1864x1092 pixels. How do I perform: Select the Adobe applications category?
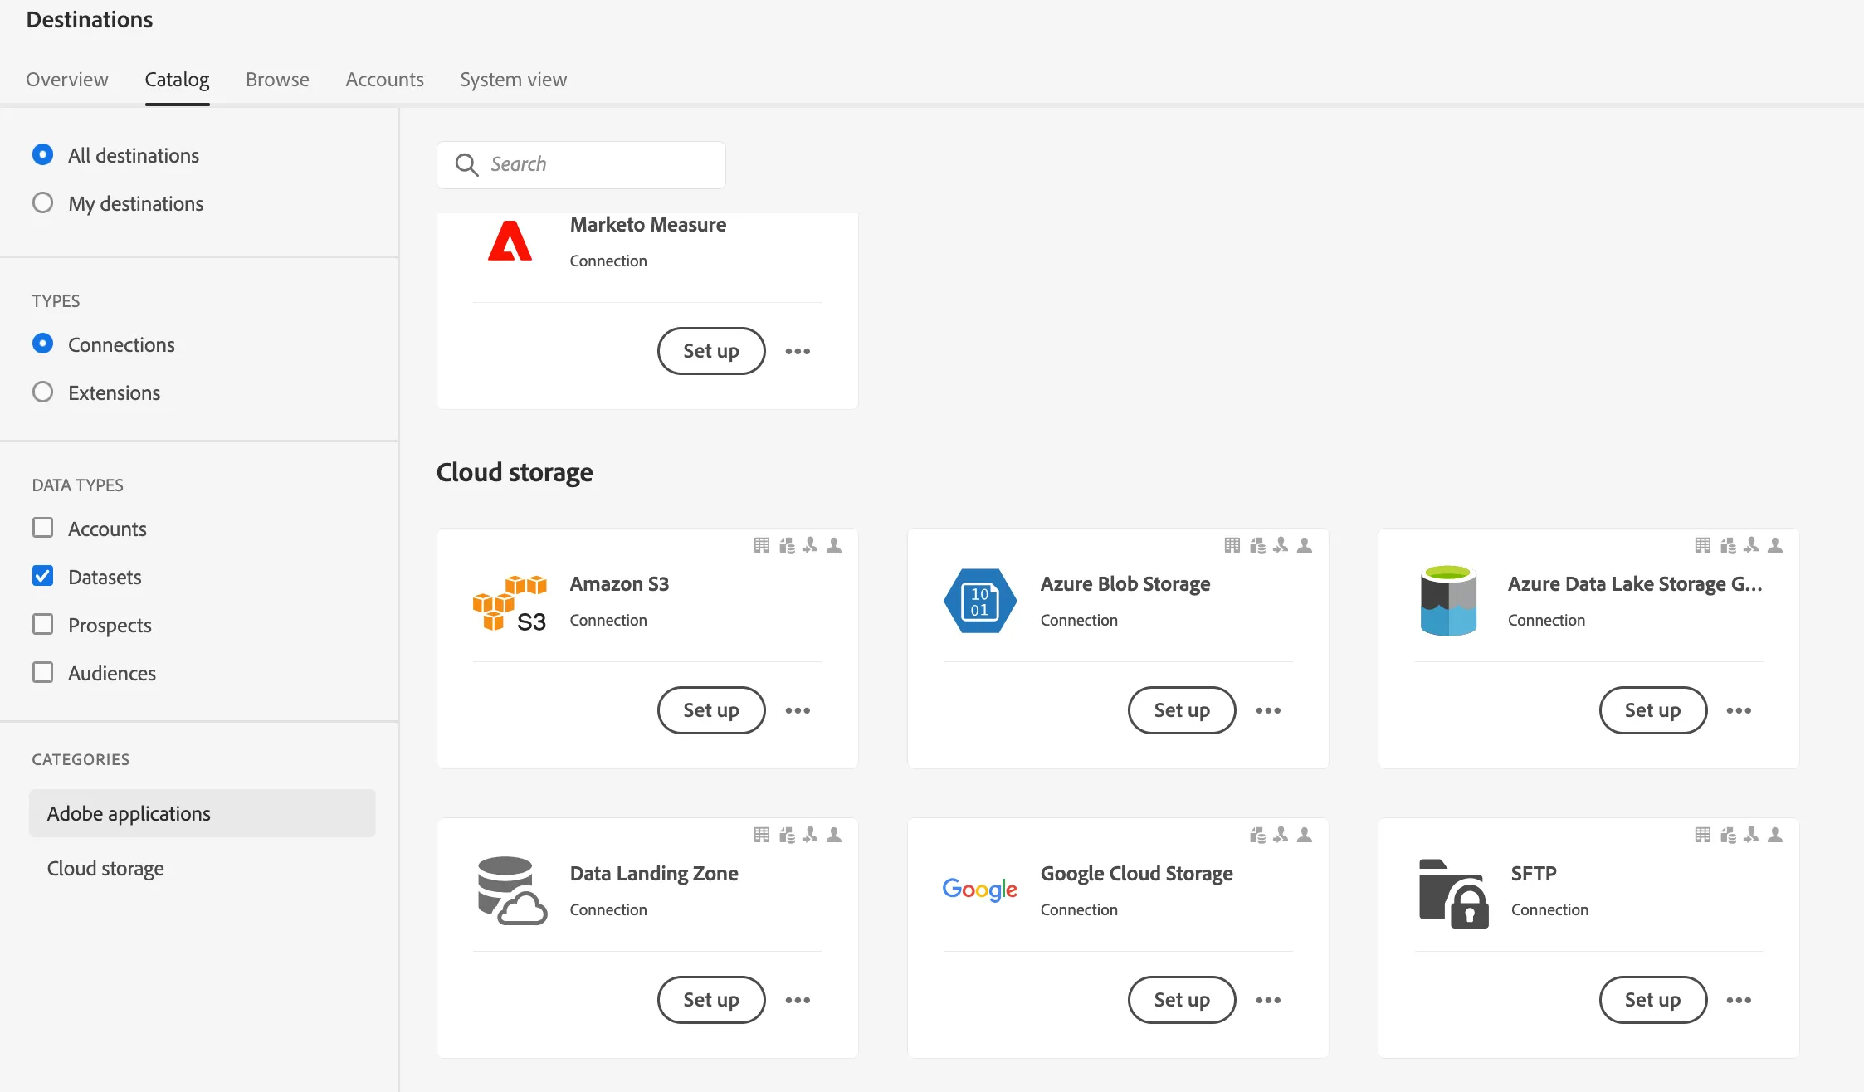(x=202, y=813)
